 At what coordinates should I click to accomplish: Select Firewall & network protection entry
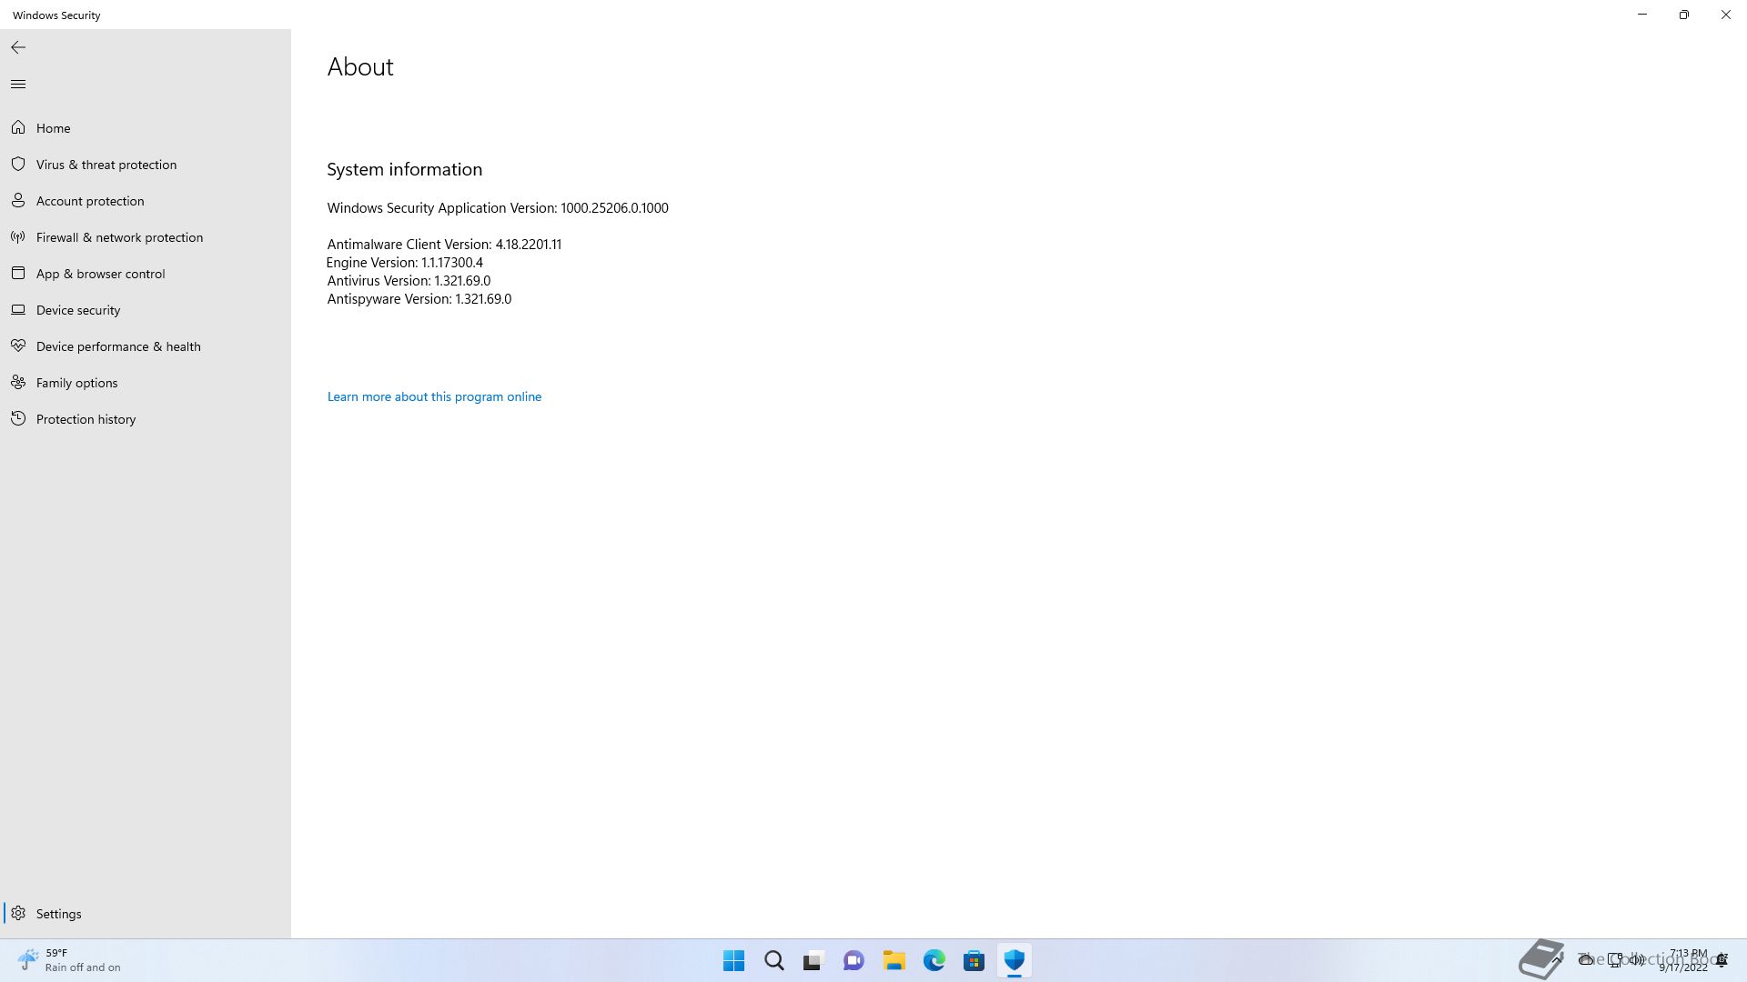(x=119, y=237)
